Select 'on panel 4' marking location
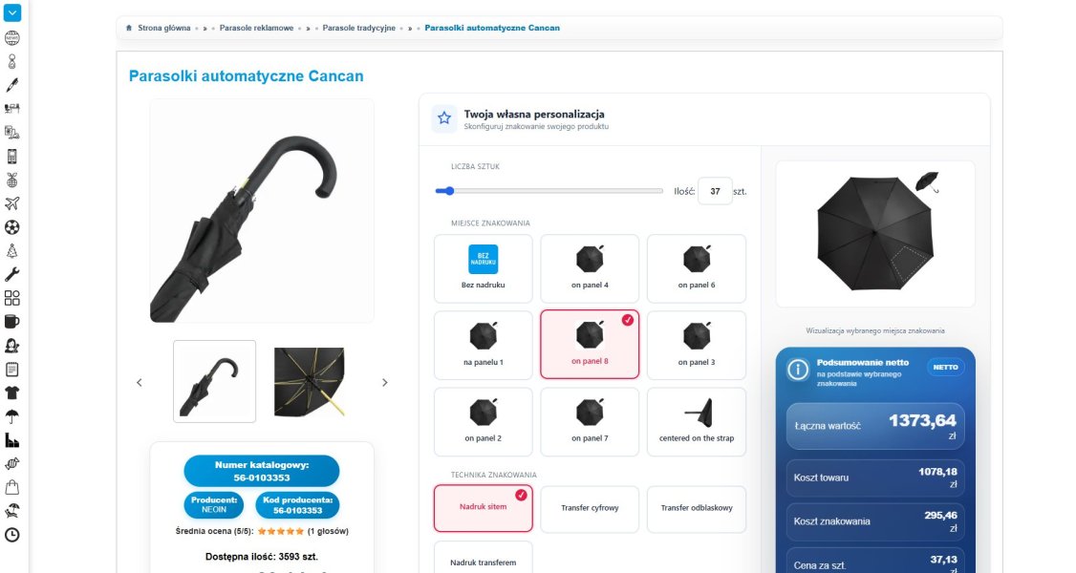Image resolution: width=1076 pixels, height=573 pixels. (590, 268)
